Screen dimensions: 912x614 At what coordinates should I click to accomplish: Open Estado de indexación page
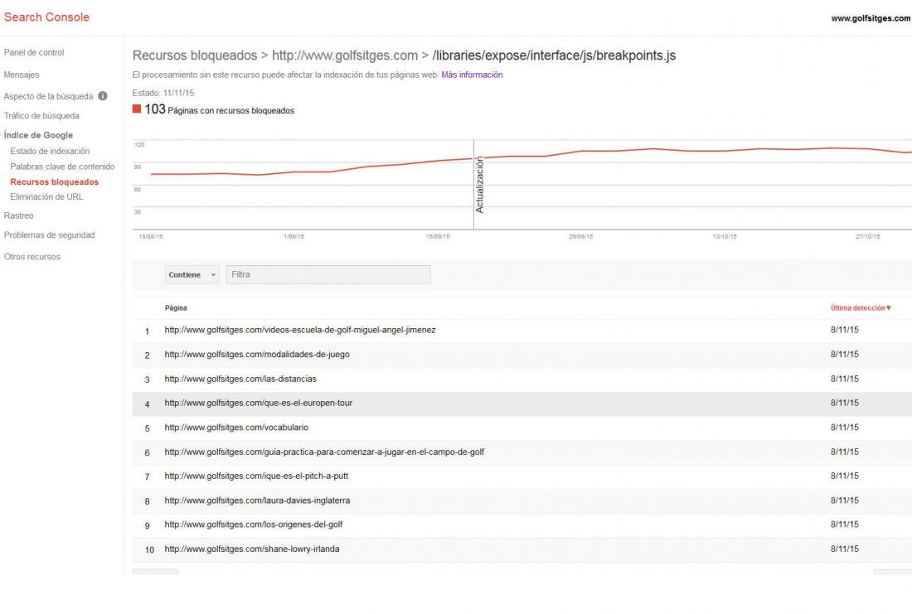pos(50,151)
